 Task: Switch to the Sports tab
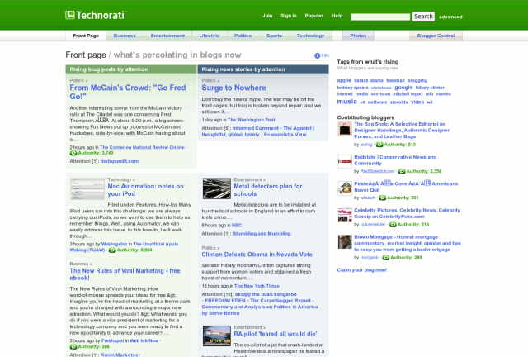point(274,36)
